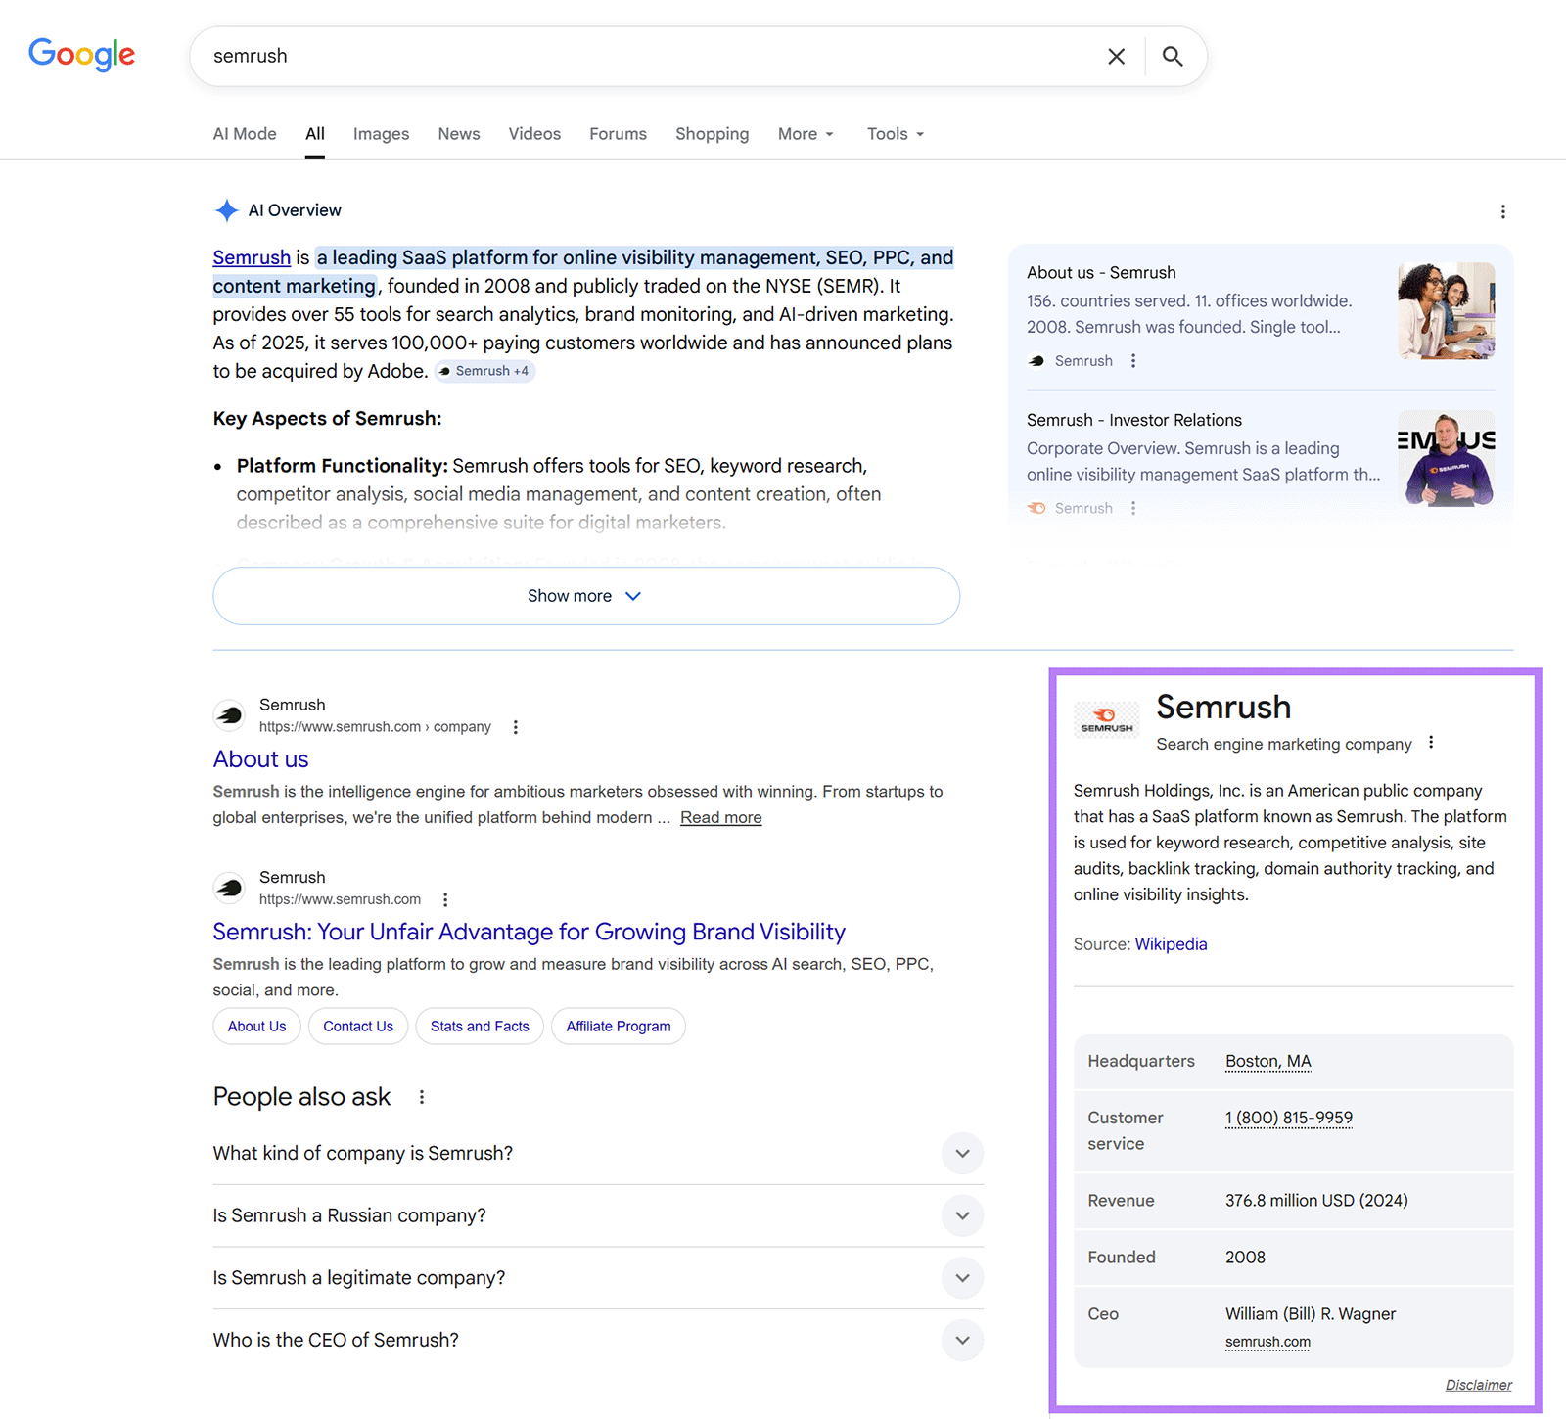Open the three-dot menu on the AI Overview
This screenshot has height=1419, width=1566.
[x=1502, y=211]
